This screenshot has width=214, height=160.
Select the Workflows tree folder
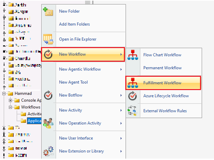(31, 107)
